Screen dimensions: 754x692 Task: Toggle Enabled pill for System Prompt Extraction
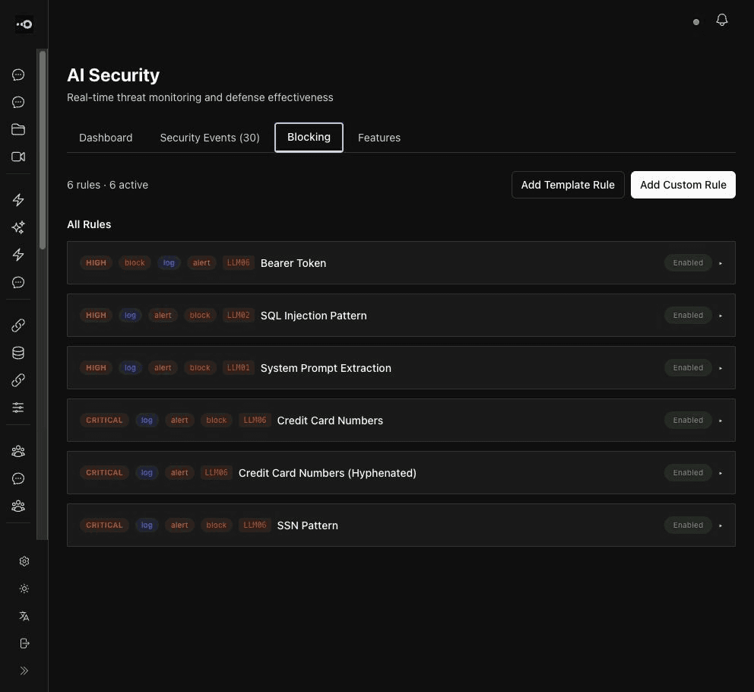tap(688, 367)
